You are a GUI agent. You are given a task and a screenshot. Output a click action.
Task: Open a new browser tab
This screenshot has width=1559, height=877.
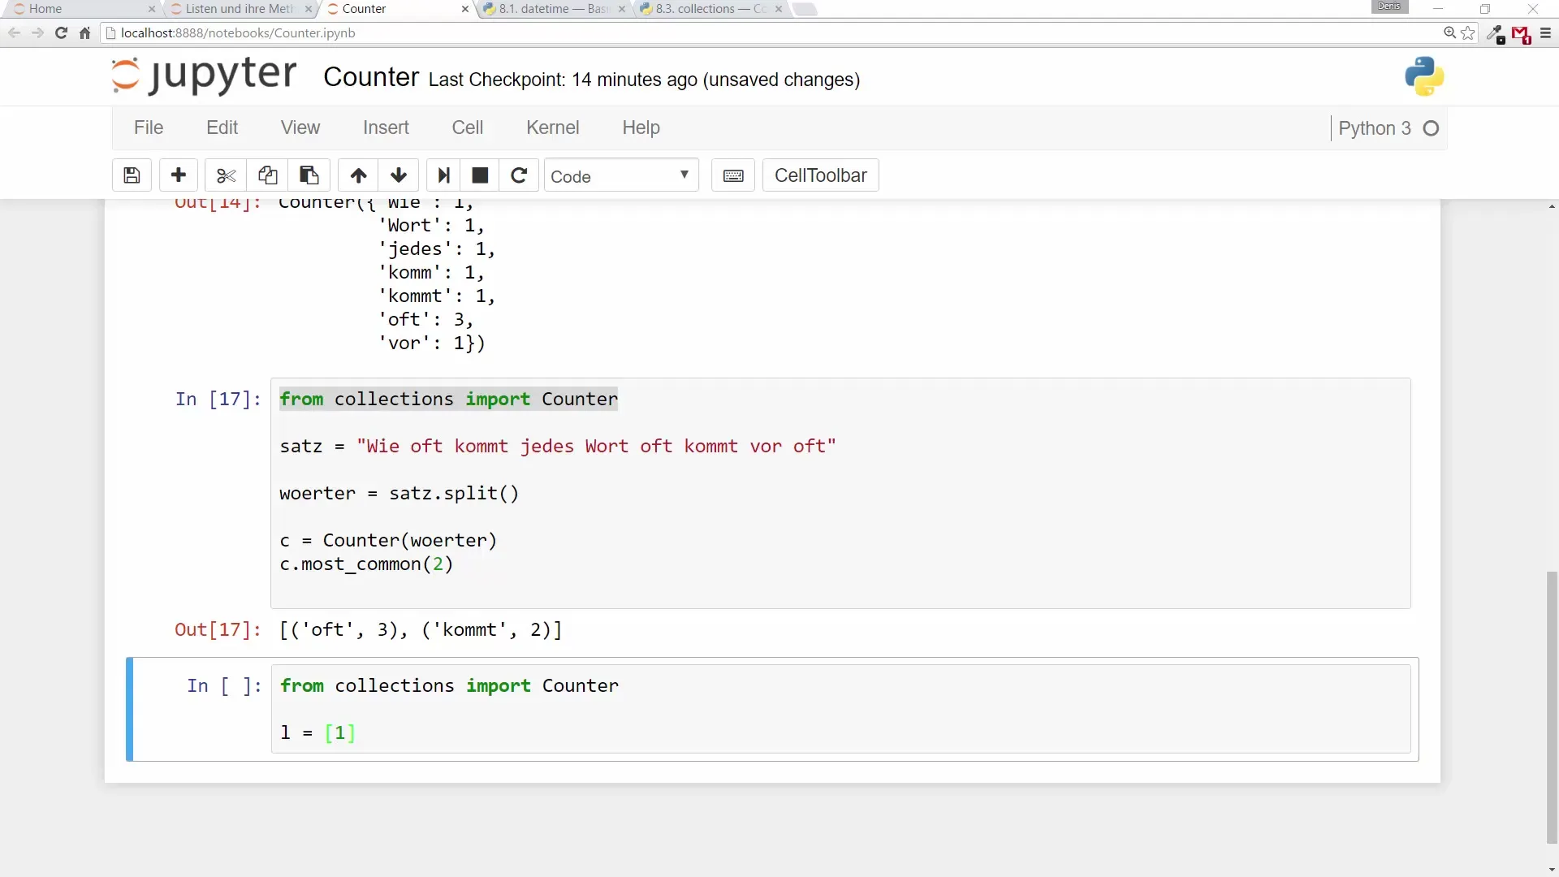coord(805,9)
